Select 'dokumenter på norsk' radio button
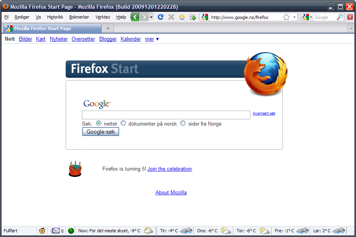Image resolution: width=356 pixels, height=237 pixels. click(123, 123)
